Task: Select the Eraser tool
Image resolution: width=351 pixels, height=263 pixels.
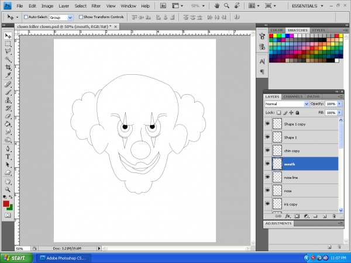Action: [x=8, y=116]
